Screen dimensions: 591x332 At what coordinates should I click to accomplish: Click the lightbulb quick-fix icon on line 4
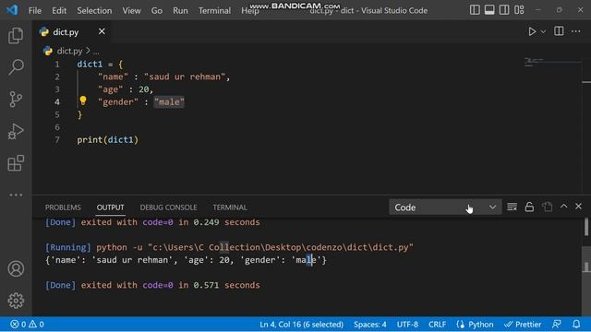[x=83, y=101]
